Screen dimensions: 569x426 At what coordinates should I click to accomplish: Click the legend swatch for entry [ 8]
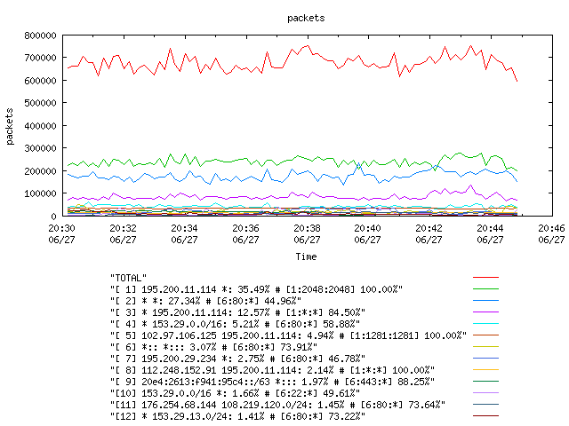(x=486, y=370)
